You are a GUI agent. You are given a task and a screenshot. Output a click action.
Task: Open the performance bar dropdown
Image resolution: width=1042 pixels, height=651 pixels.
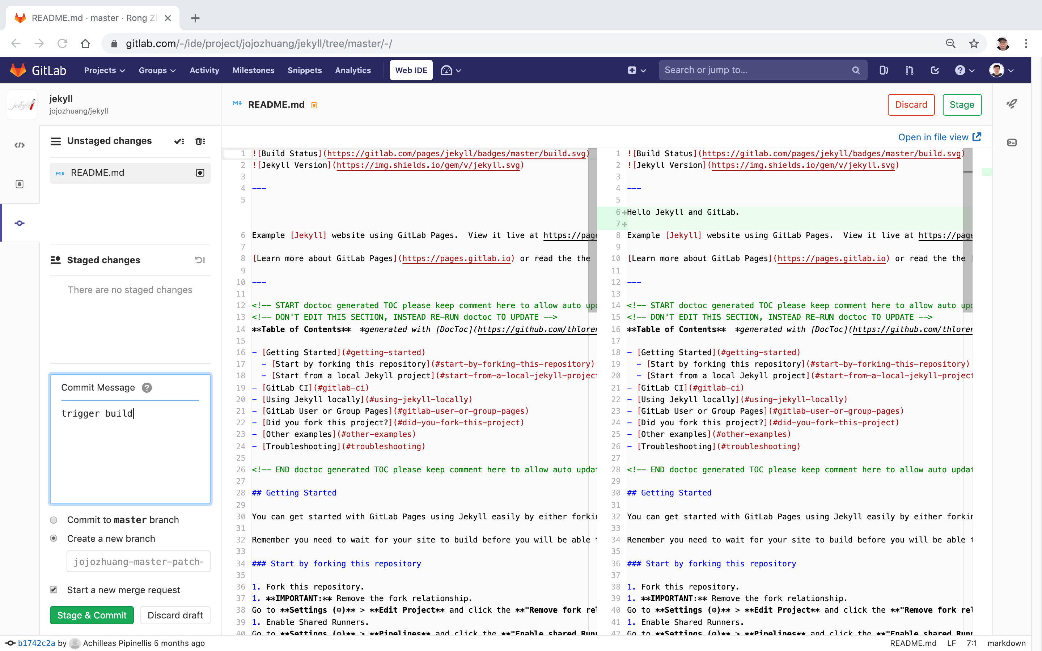click(x=451, y=70)
